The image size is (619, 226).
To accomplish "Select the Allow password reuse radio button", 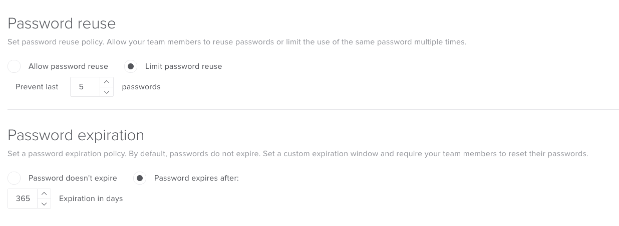I will tap(14, 66).
